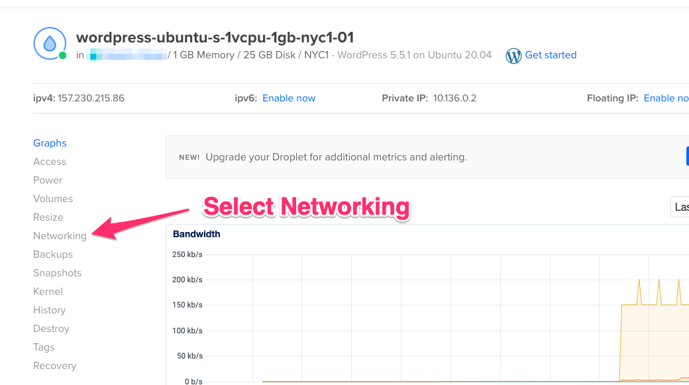Open the Resize section
This screenshot has height=385, width=689.
[48, 217]
